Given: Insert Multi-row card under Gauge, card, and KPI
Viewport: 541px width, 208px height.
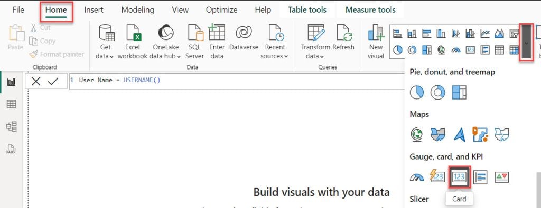Looking at the screenshot, I should click(480, 177).
